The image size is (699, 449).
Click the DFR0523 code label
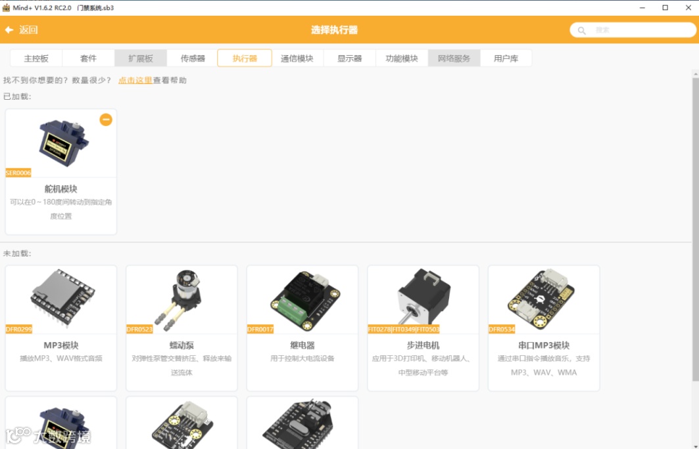pos(139,330)
